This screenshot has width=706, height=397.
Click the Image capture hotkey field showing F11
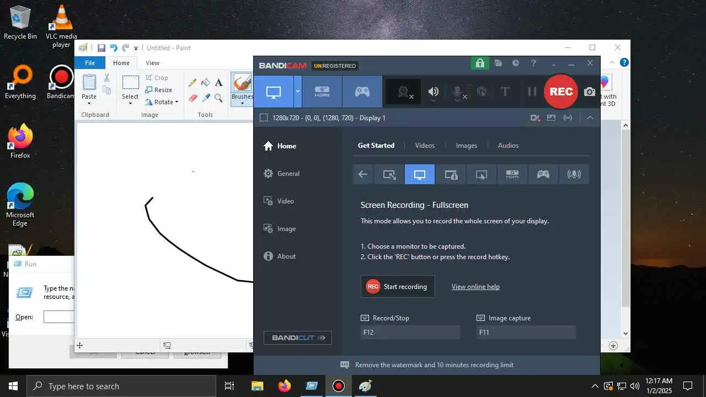[x=526, y=332]
